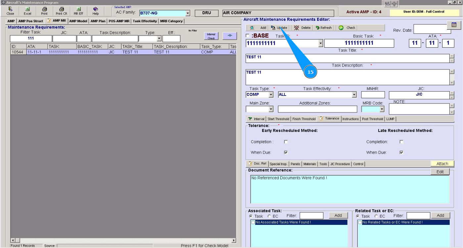Run Check on the maintenance requirement
Screen dimensions: 463x248
(347, 28)
